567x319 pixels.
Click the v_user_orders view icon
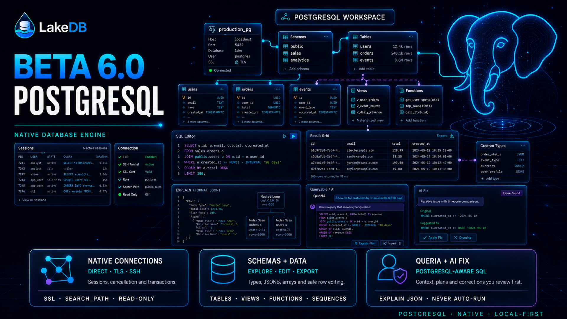(x=353, y=100)
